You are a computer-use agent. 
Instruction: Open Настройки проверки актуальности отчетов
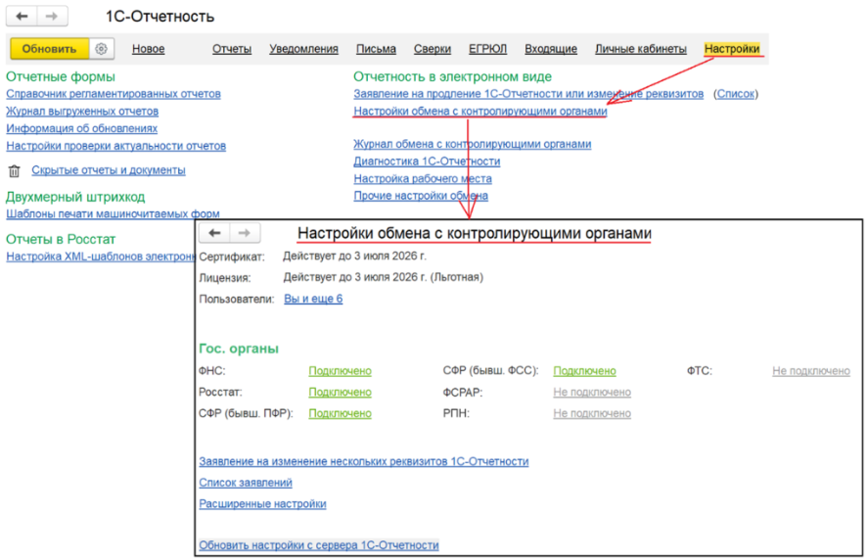(x=116, y=146)
